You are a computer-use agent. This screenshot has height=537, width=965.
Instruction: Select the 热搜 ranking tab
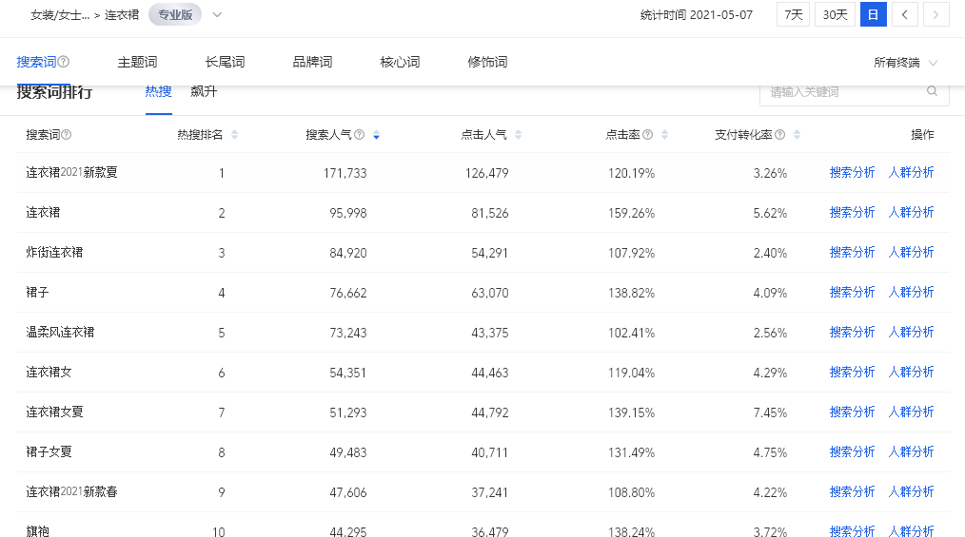tap(158, 91)
